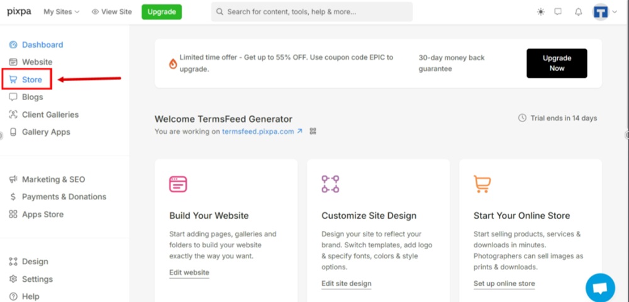Click Edit site design link
Screen dimensions: 629x302
(x=347, y=284)
